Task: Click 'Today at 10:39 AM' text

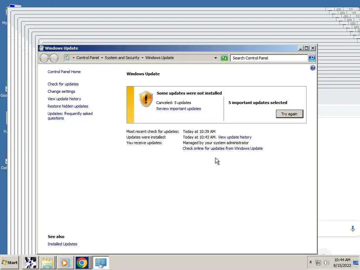Action: pos(199,131)
